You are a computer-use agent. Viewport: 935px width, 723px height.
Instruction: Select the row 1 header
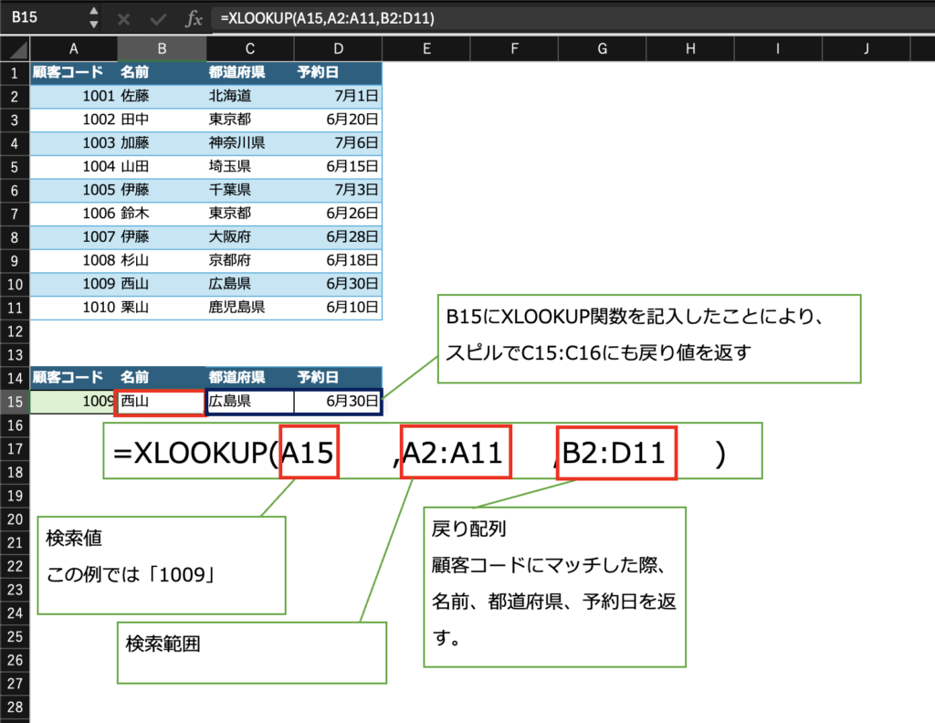[15, 71]
